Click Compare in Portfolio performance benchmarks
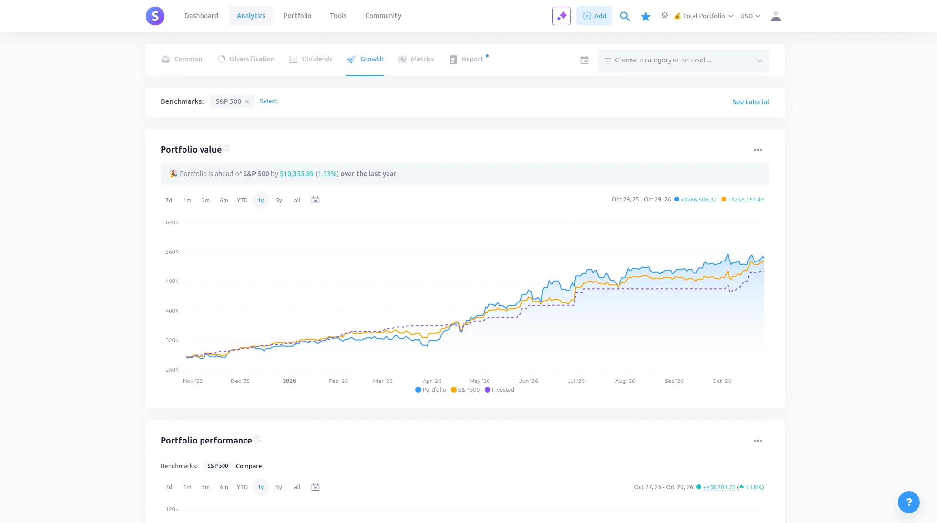Screen dimensions: 937x523 click(x=248, y=466)
